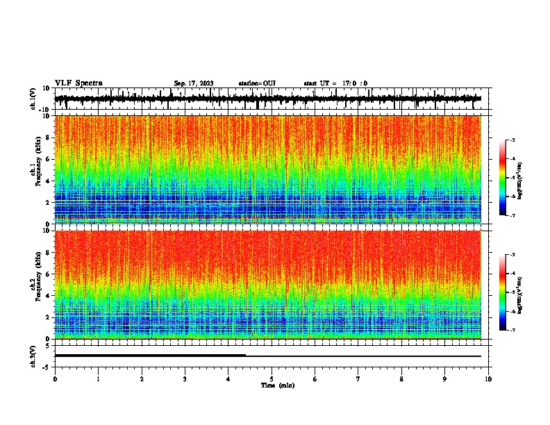Viewport: 550px width, 425px height.
Task: Click the ch.2 colorbar label '-3'
Action: point(512,255)
